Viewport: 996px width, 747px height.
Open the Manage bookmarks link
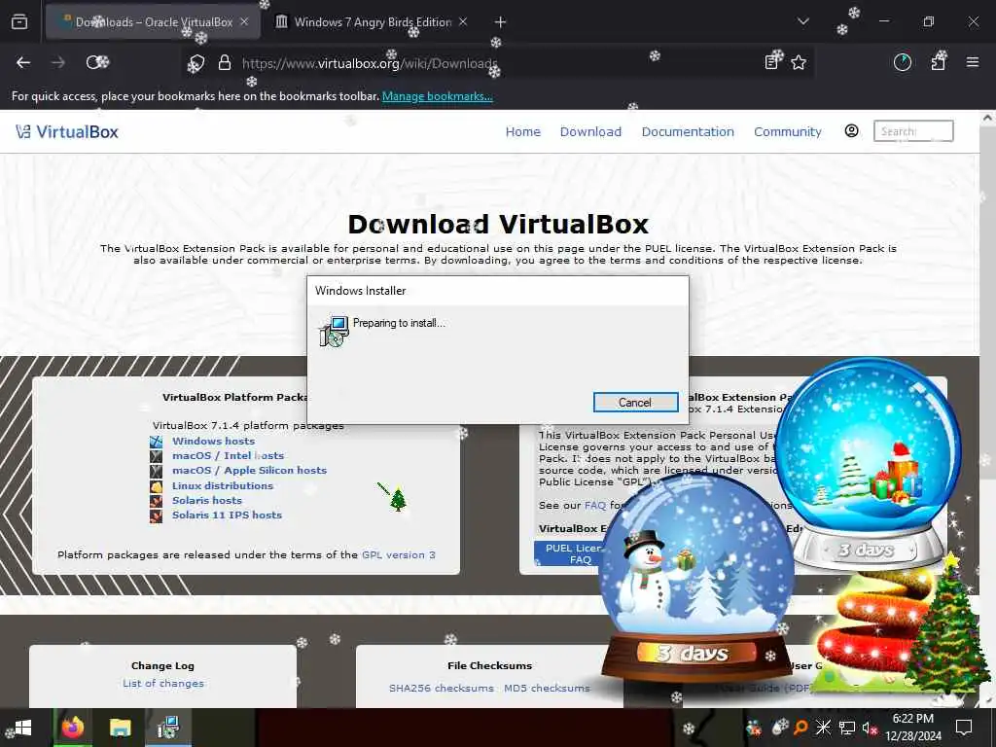coord(437,96)
